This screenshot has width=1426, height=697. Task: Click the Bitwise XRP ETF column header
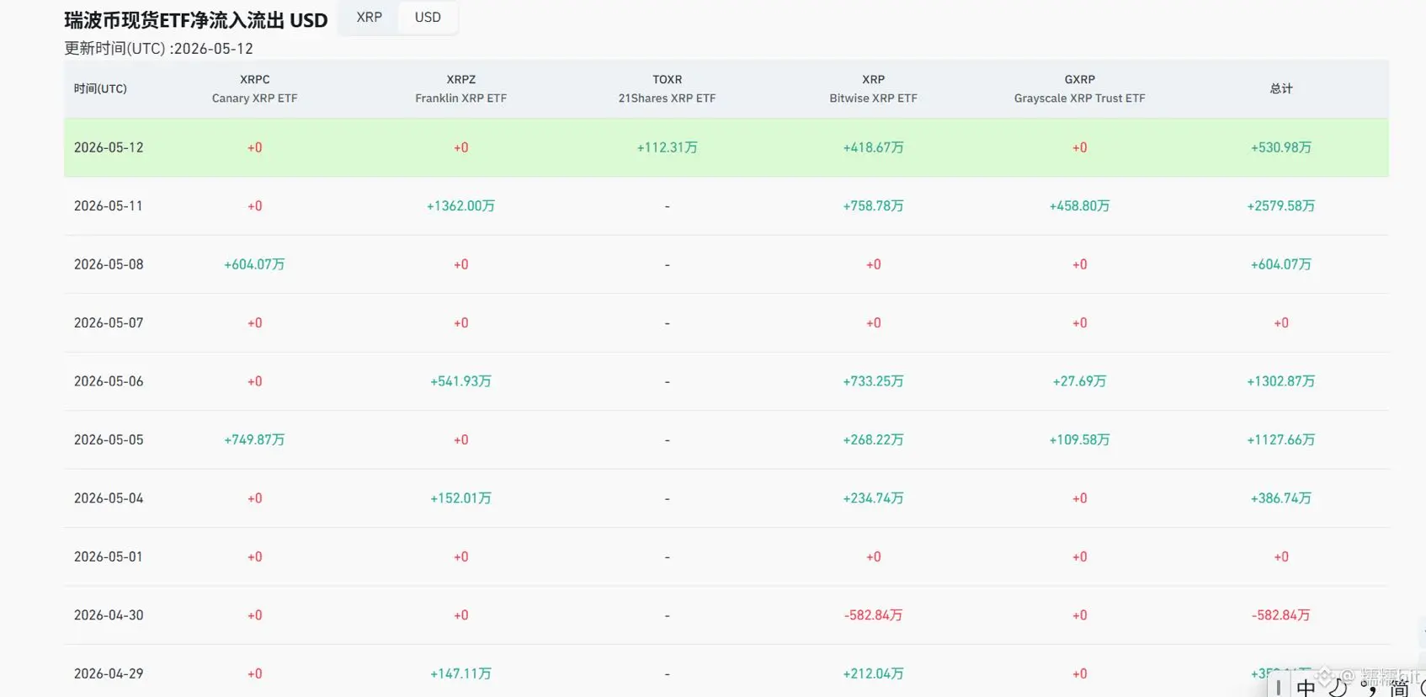(x=873, y=88)
